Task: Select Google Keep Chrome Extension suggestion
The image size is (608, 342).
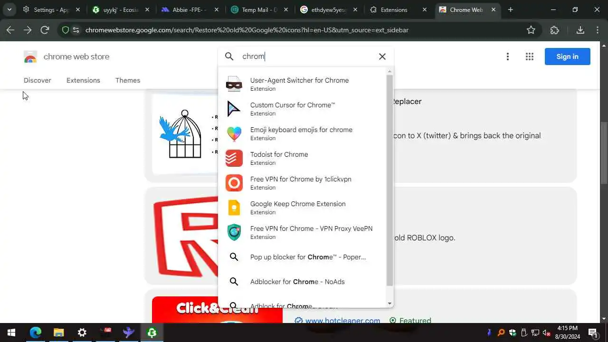Action: [303, 208]
